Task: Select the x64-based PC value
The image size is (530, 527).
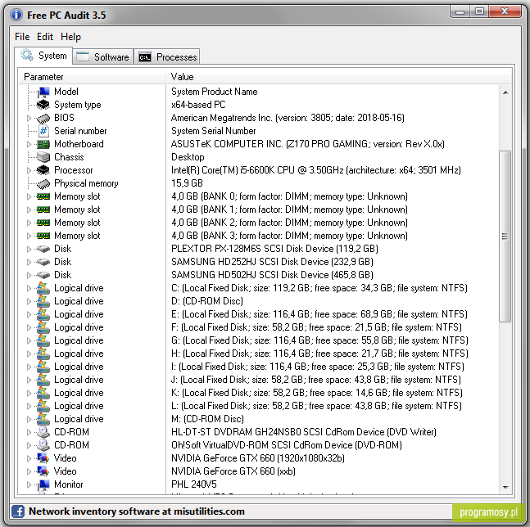Action: click(198, 105)
